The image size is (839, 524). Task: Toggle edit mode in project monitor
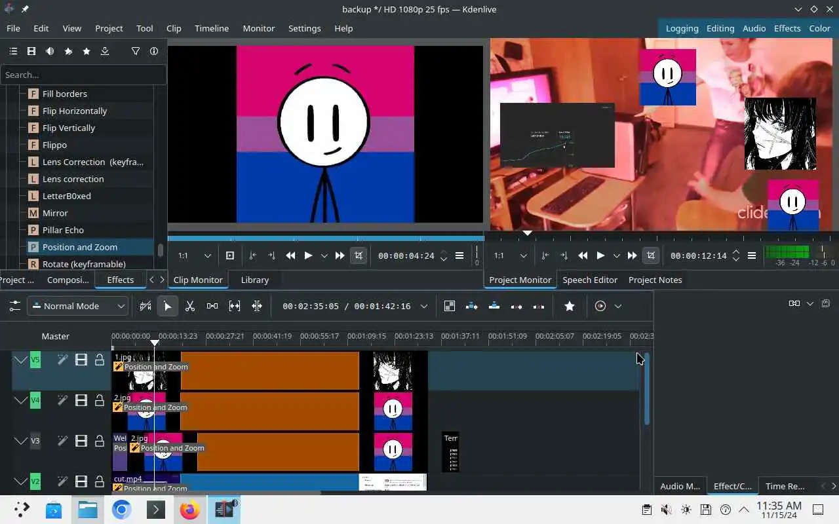click(651, 255)
